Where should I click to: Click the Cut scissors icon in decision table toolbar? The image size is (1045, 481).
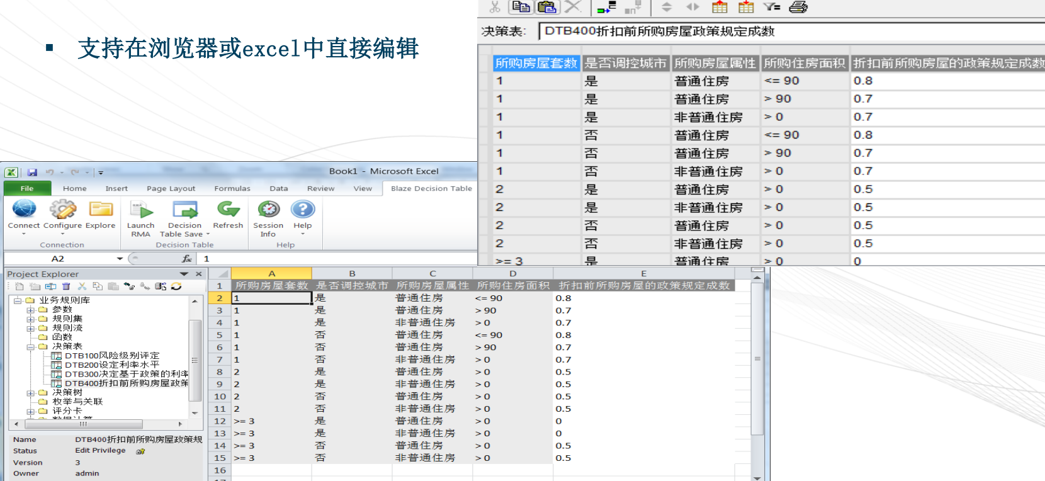pyautogui.click(x=495, y=8)
